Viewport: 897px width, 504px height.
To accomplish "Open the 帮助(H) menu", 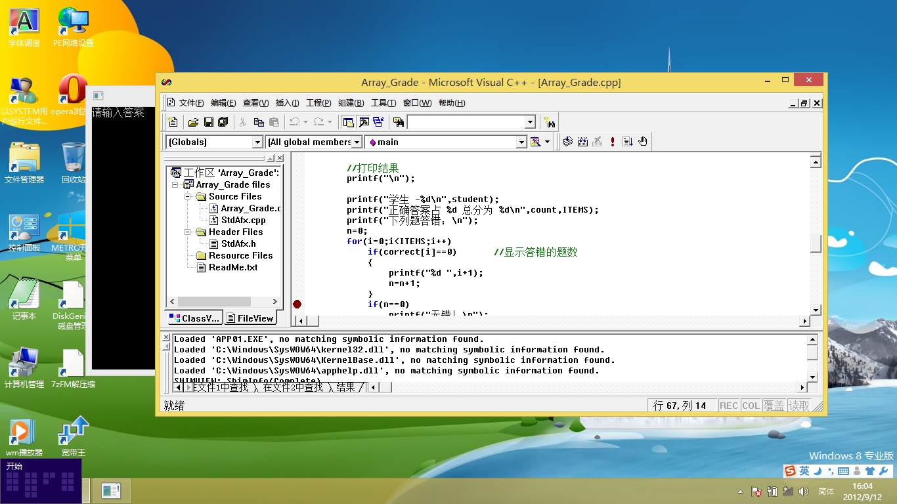I will 452,103.
